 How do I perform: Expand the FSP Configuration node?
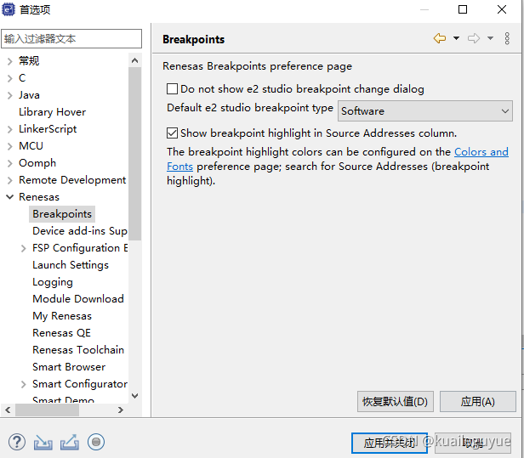pos(23,248)
